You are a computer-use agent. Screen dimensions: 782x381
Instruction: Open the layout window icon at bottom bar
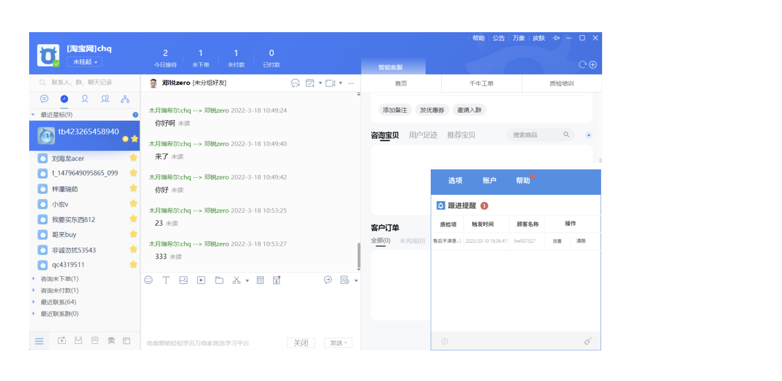coord(127,340)
